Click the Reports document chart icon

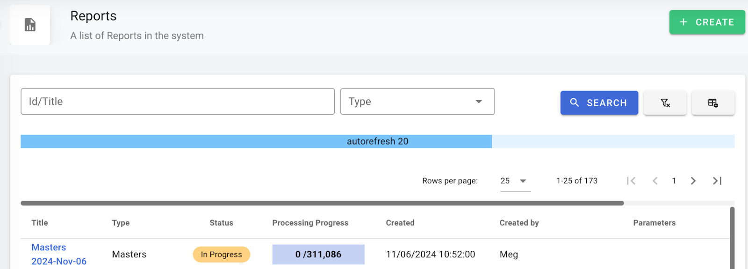[30, 25]
